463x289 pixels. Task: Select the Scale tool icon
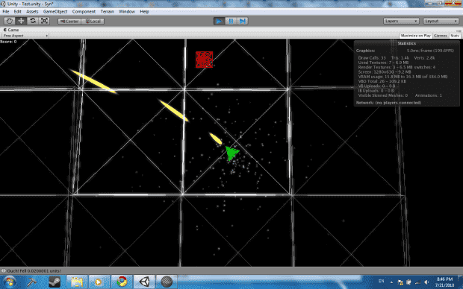point(44,21)
